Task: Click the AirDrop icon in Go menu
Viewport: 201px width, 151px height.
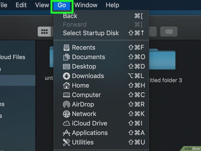Action: (66, 104)
